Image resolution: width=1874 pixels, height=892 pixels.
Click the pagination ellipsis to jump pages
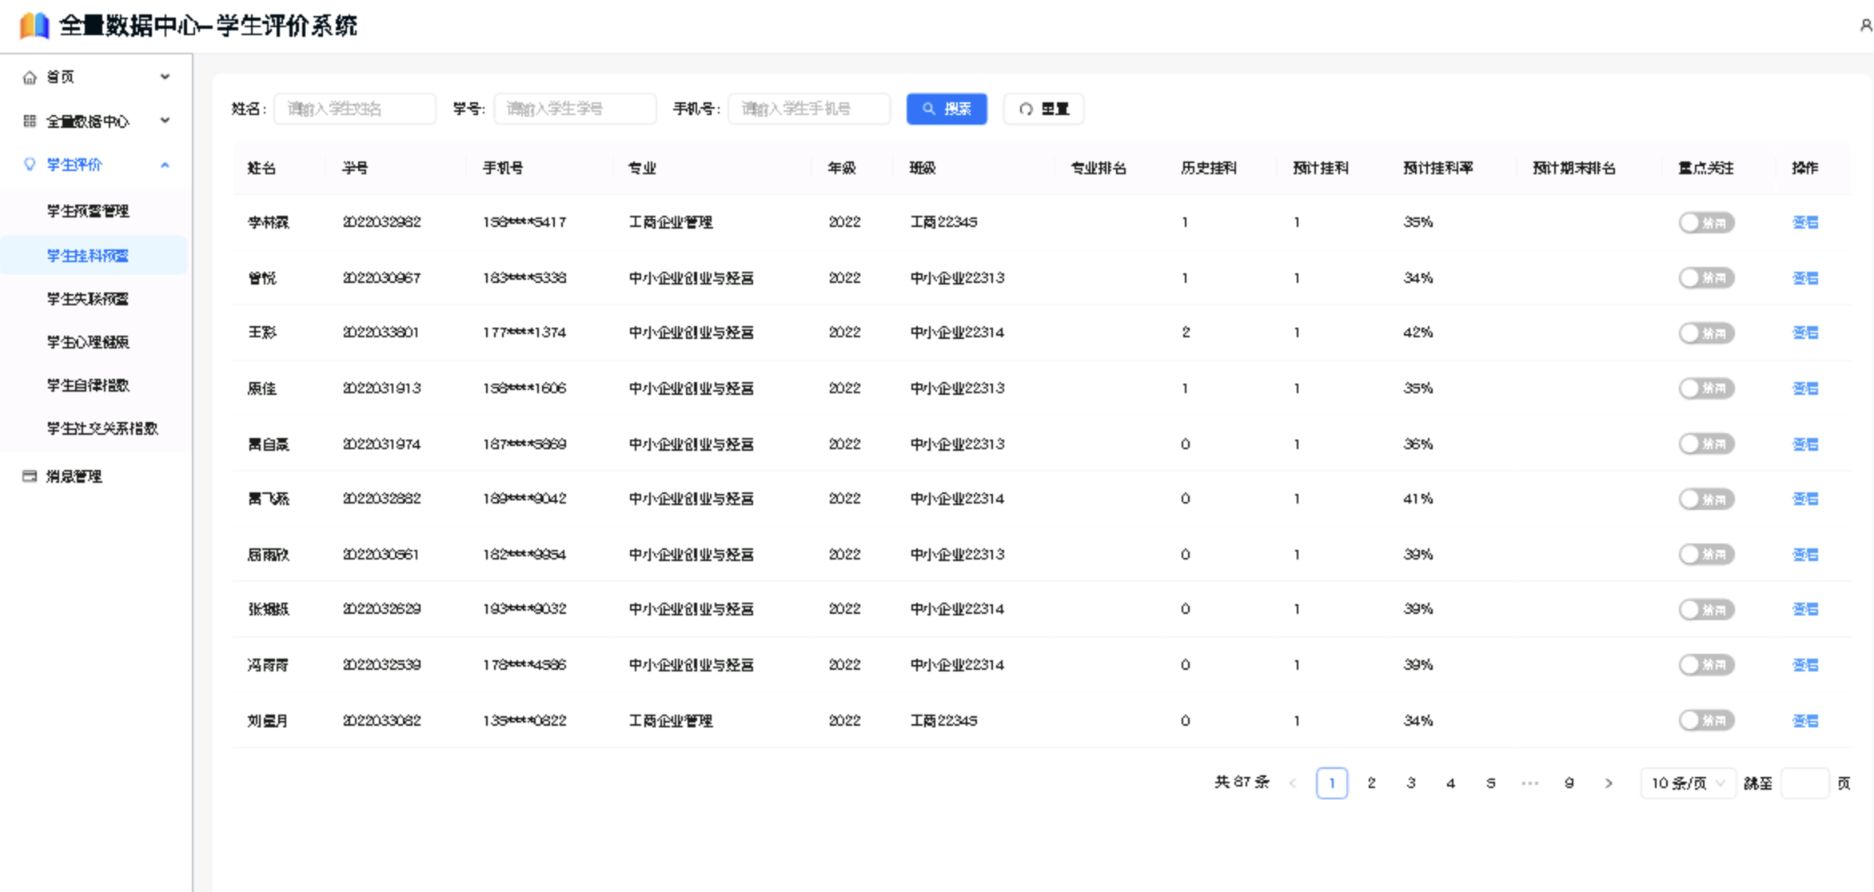pyautogui.click(x=1529, y=783)
